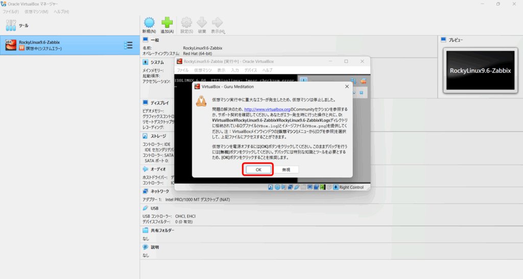Close the Guru Meditation dialog with X
Image resolution: width=523 pixels, height=279 pixels.
pyautogui.click(x=347, y=86)
